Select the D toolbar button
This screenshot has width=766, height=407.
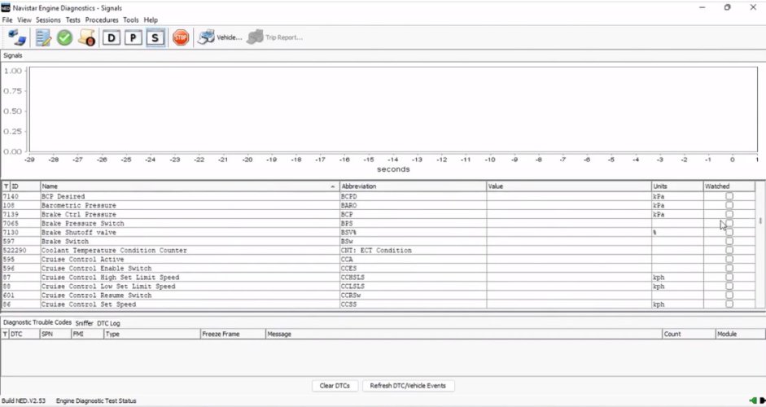pyautogui.click(x=111, y=37)
